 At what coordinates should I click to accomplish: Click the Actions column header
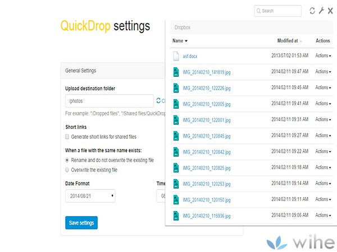(322, 41)
